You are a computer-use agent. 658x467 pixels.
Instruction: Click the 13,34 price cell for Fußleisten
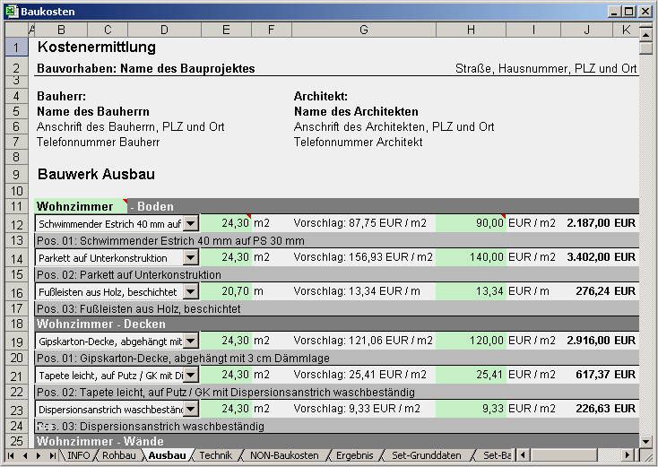(471, 291)
